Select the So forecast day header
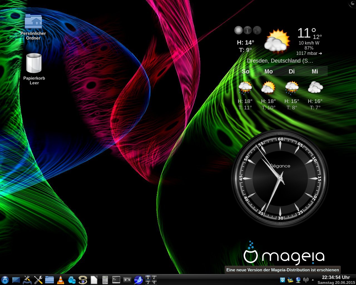Viewport: 356px width, 285px height. coord(246,72)
